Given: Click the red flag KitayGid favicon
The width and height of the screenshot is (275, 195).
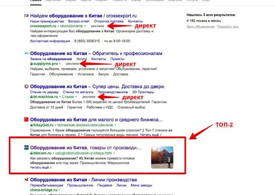Looking at the screenshot, I should pos(26,119).
